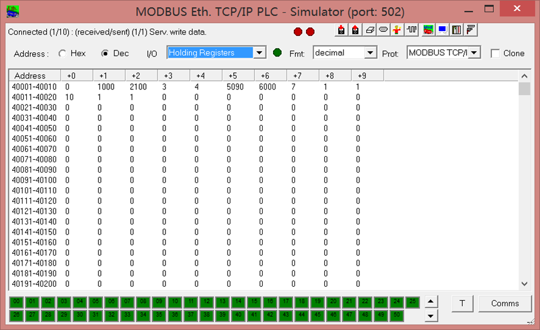
Task: Click the value 10 in row 40011-40020
Action: pos(69,97)
